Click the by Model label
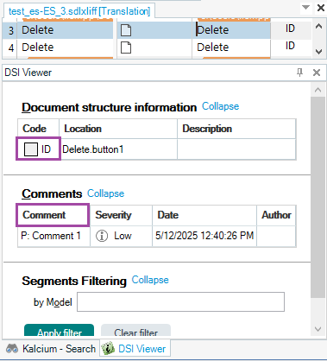 pos(53,302)
